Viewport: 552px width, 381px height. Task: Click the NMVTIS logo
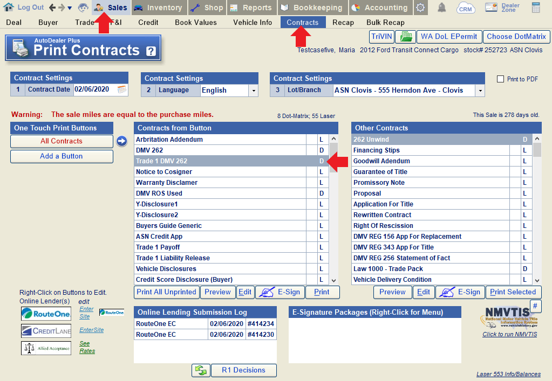[x=509, y=317]
